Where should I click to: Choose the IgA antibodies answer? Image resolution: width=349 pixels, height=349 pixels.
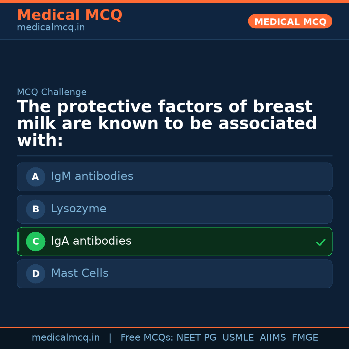(91, 241)
